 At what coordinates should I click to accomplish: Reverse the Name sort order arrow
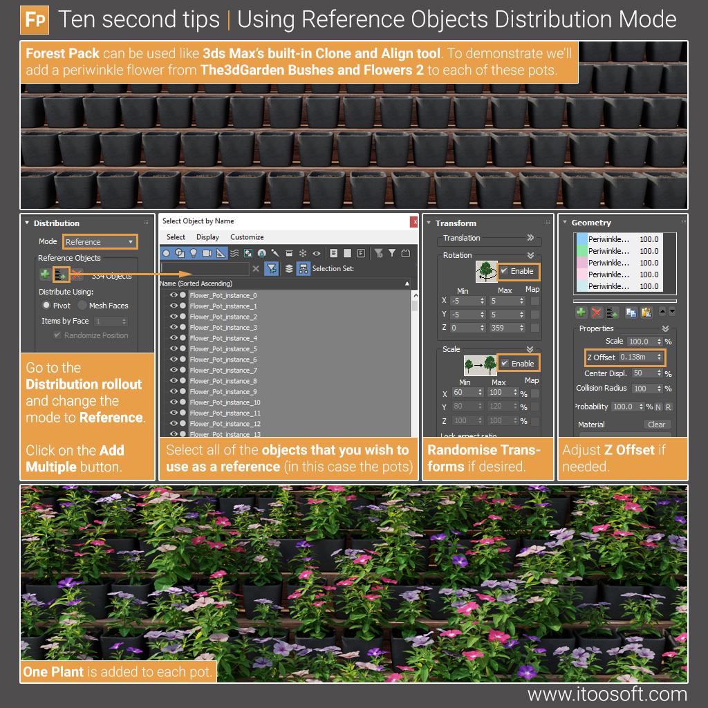(407, 283)
